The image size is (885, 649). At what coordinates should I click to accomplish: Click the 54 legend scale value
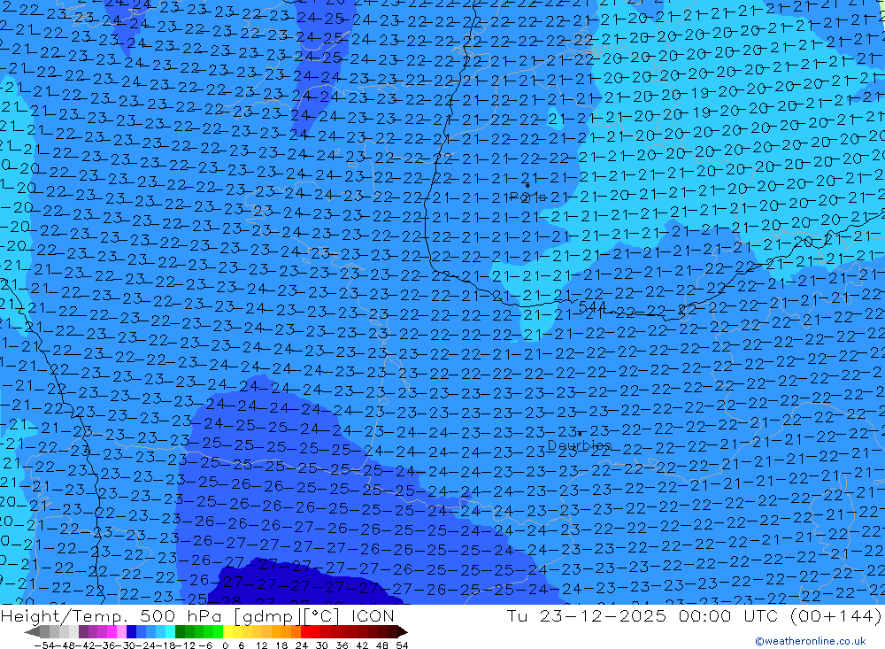point(402,645)
